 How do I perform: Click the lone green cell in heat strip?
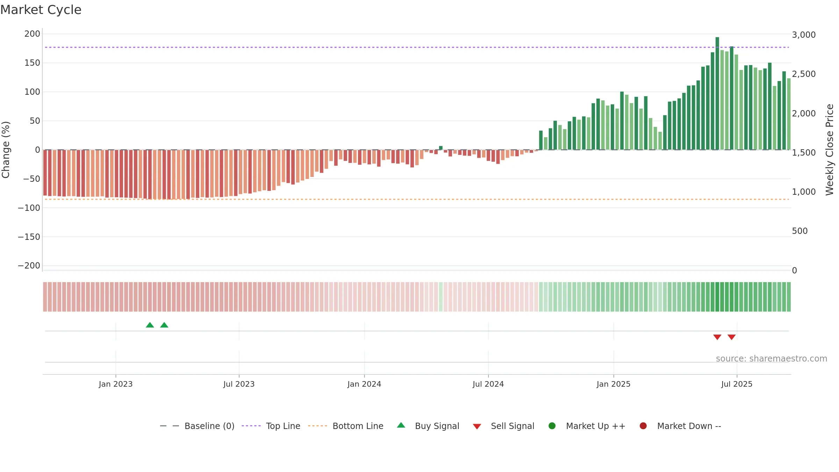(x=441, y=297)
